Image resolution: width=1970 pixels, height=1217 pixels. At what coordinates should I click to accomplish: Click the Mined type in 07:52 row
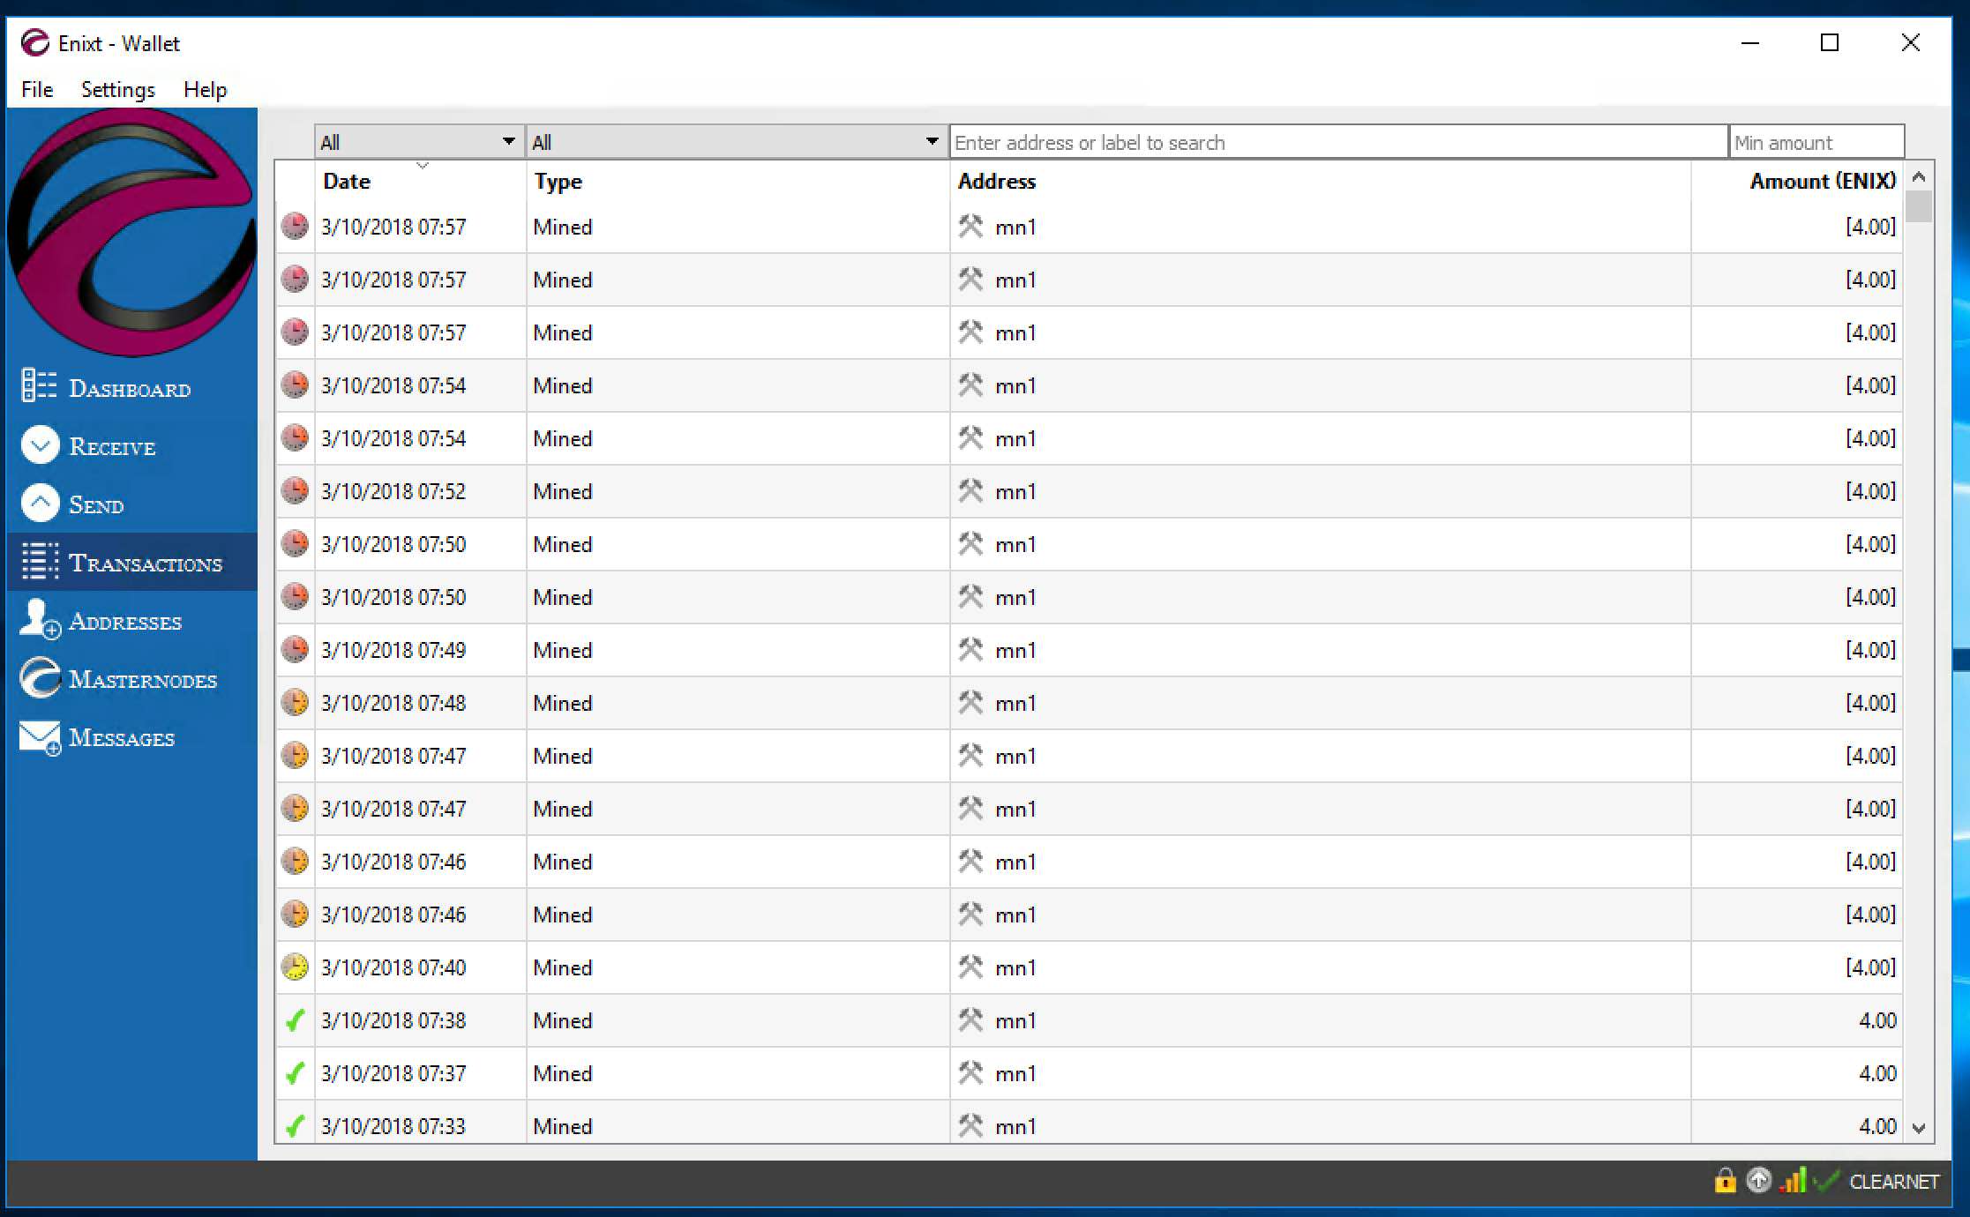[563, 491]
